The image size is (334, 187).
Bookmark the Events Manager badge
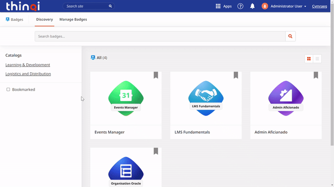pyautogui.click(x=156, y=75)
